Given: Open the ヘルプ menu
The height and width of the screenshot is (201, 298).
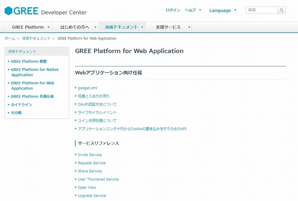Looking at the screenshot, I should click(190, 10).
